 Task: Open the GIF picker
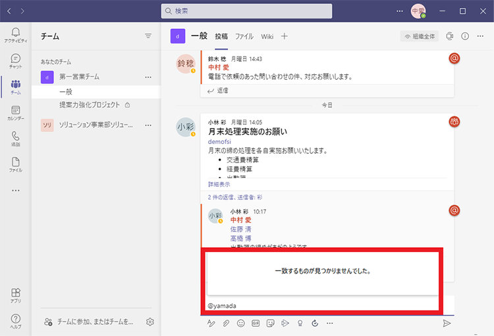pos(256,323)
